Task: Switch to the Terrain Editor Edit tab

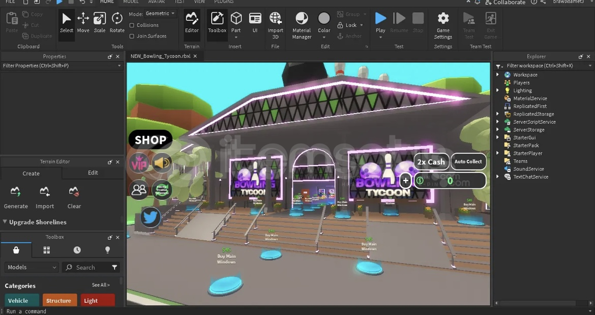Action: point(93,173)
